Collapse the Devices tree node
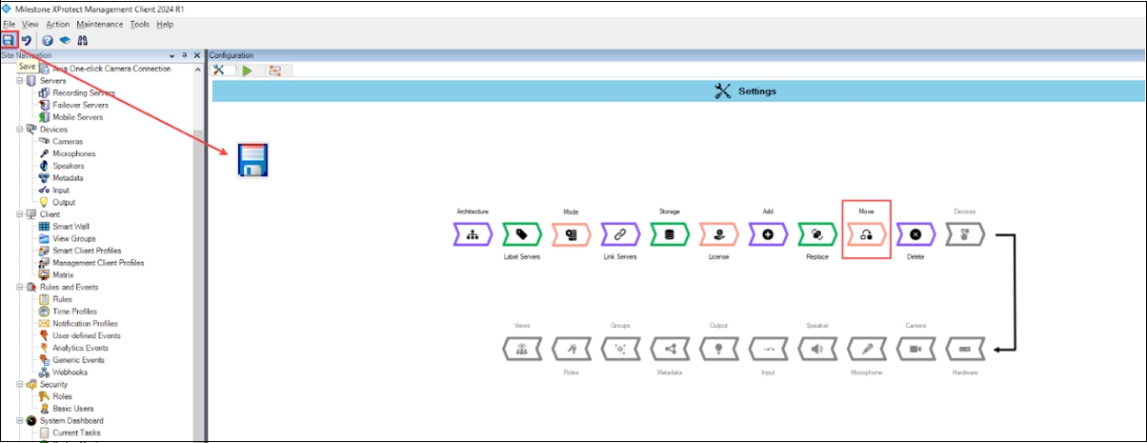Screen dimensions: 1147x443 click(x=19, y=130)
